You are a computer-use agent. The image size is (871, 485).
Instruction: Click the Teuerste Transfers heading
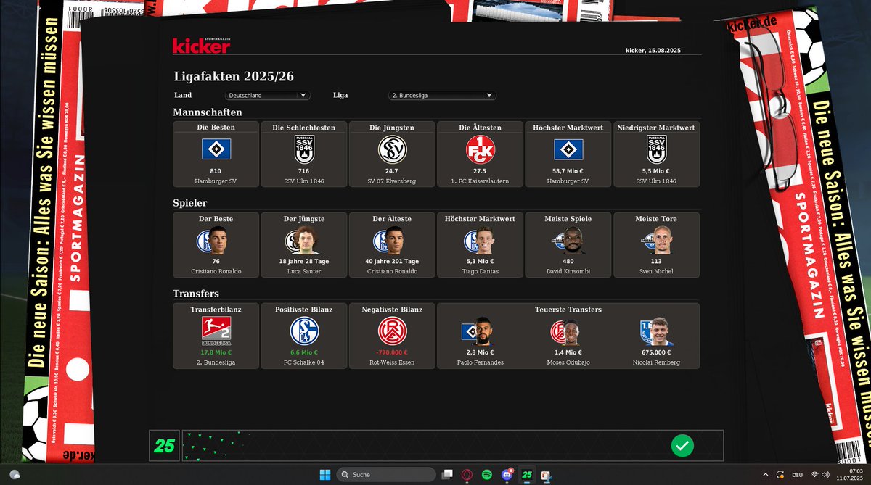tap(568, 310)
